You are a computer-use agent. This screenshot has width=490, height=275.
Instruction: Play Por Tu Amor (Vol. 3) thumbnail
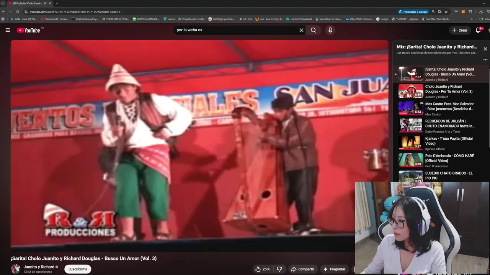[x=411, y=91]
